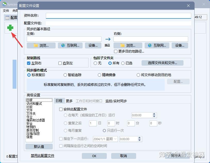Screen dimensions: 210x163
Task: Uncheck the 左到右 checkbox
Action: (x=29, y=63)
